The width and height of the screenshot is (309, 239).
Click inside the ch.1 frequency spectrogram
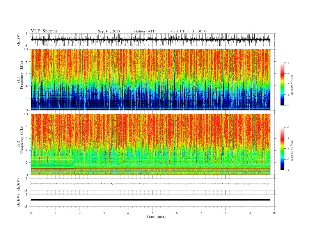click(x=151, y=80)
